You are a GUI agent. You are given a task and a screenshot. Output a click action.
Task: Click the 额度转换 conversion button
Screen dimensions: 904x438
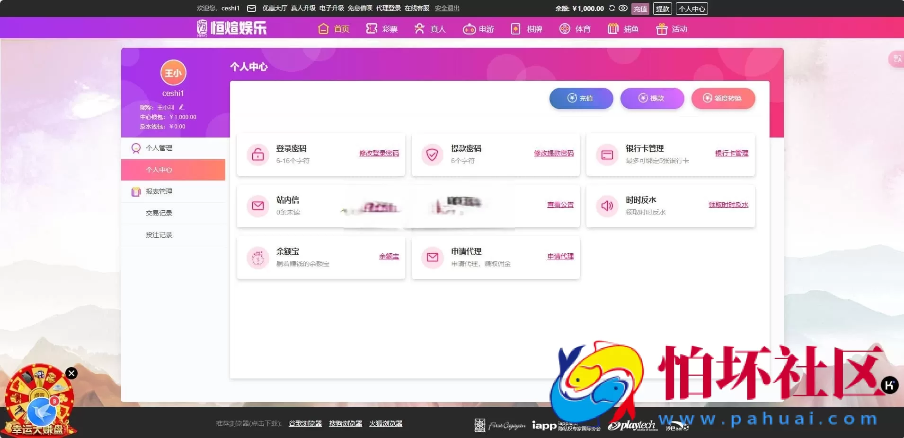click(x=723, y=98)
